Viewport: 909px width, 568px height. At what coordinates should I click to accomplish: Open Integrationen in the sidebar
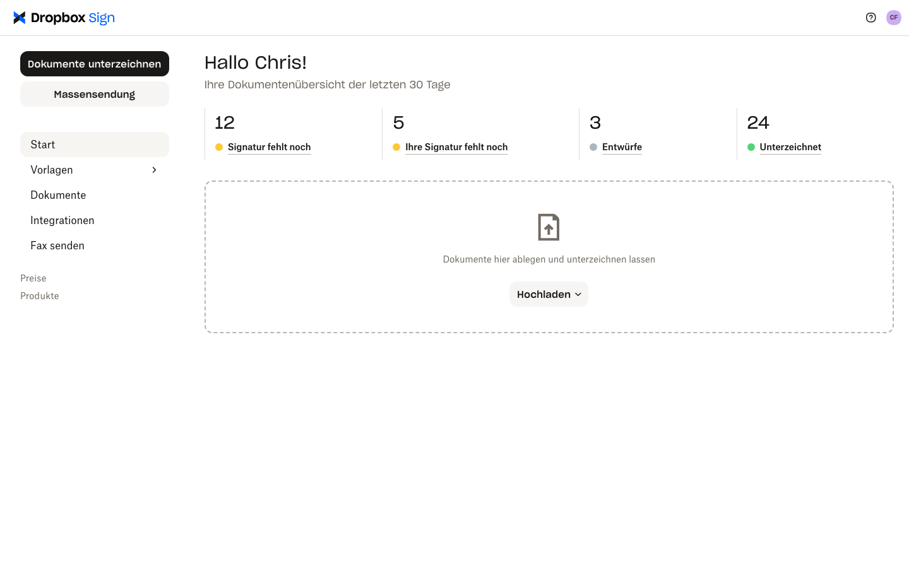[62, 220]
